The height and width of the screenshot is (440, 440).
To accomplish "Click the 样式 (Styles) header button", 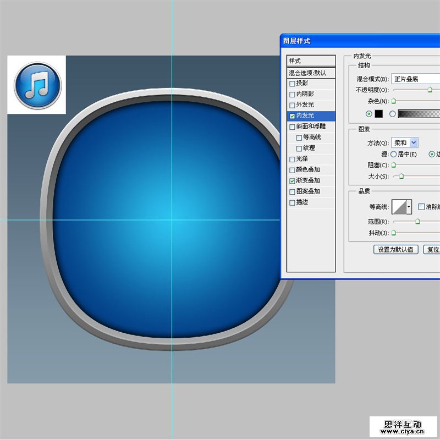I will pos(311,61).
